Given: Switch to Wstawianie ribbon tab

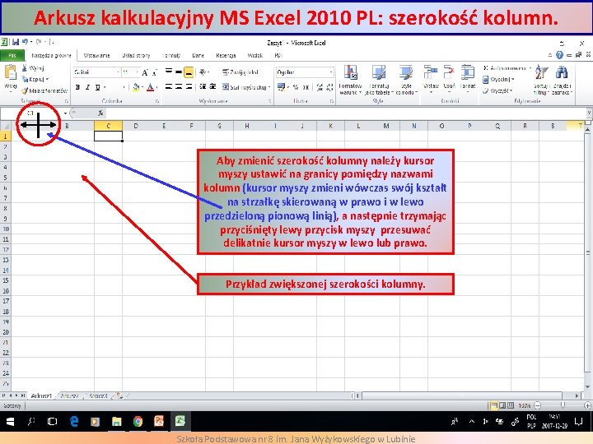Looking at the screenshot, I should pyautogui.click(x=96, y=56).
